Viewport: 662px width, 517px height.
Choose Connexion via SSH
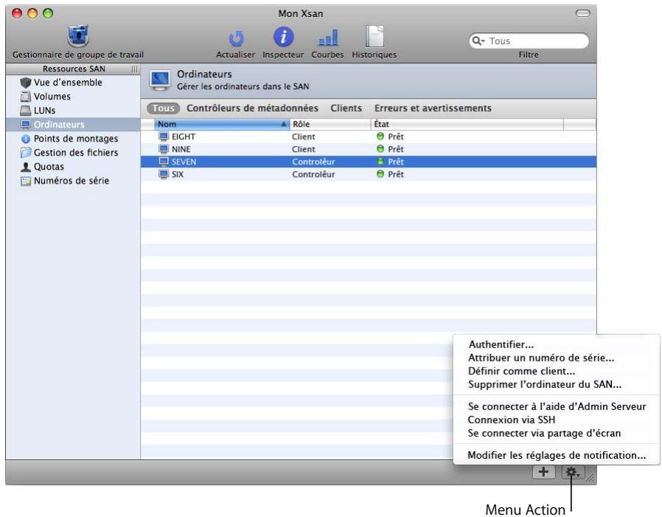[557, 420]
